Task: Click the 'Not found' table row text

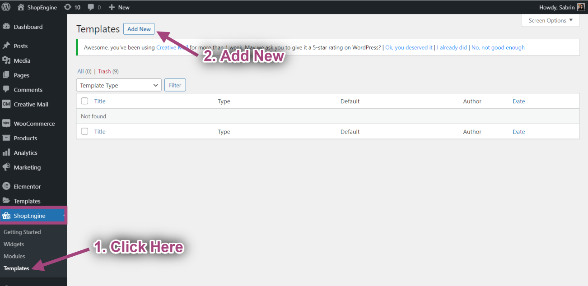Action: click(93, 116)
